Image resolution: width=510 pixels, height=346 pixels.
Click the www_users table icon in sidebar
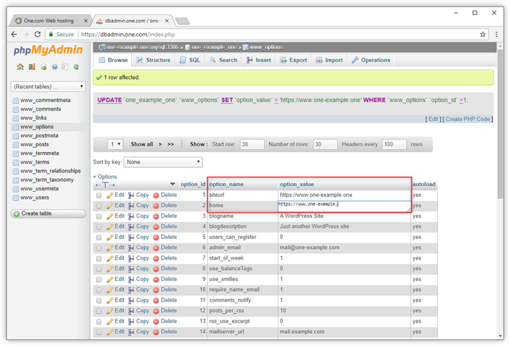[x=15, y=198]
